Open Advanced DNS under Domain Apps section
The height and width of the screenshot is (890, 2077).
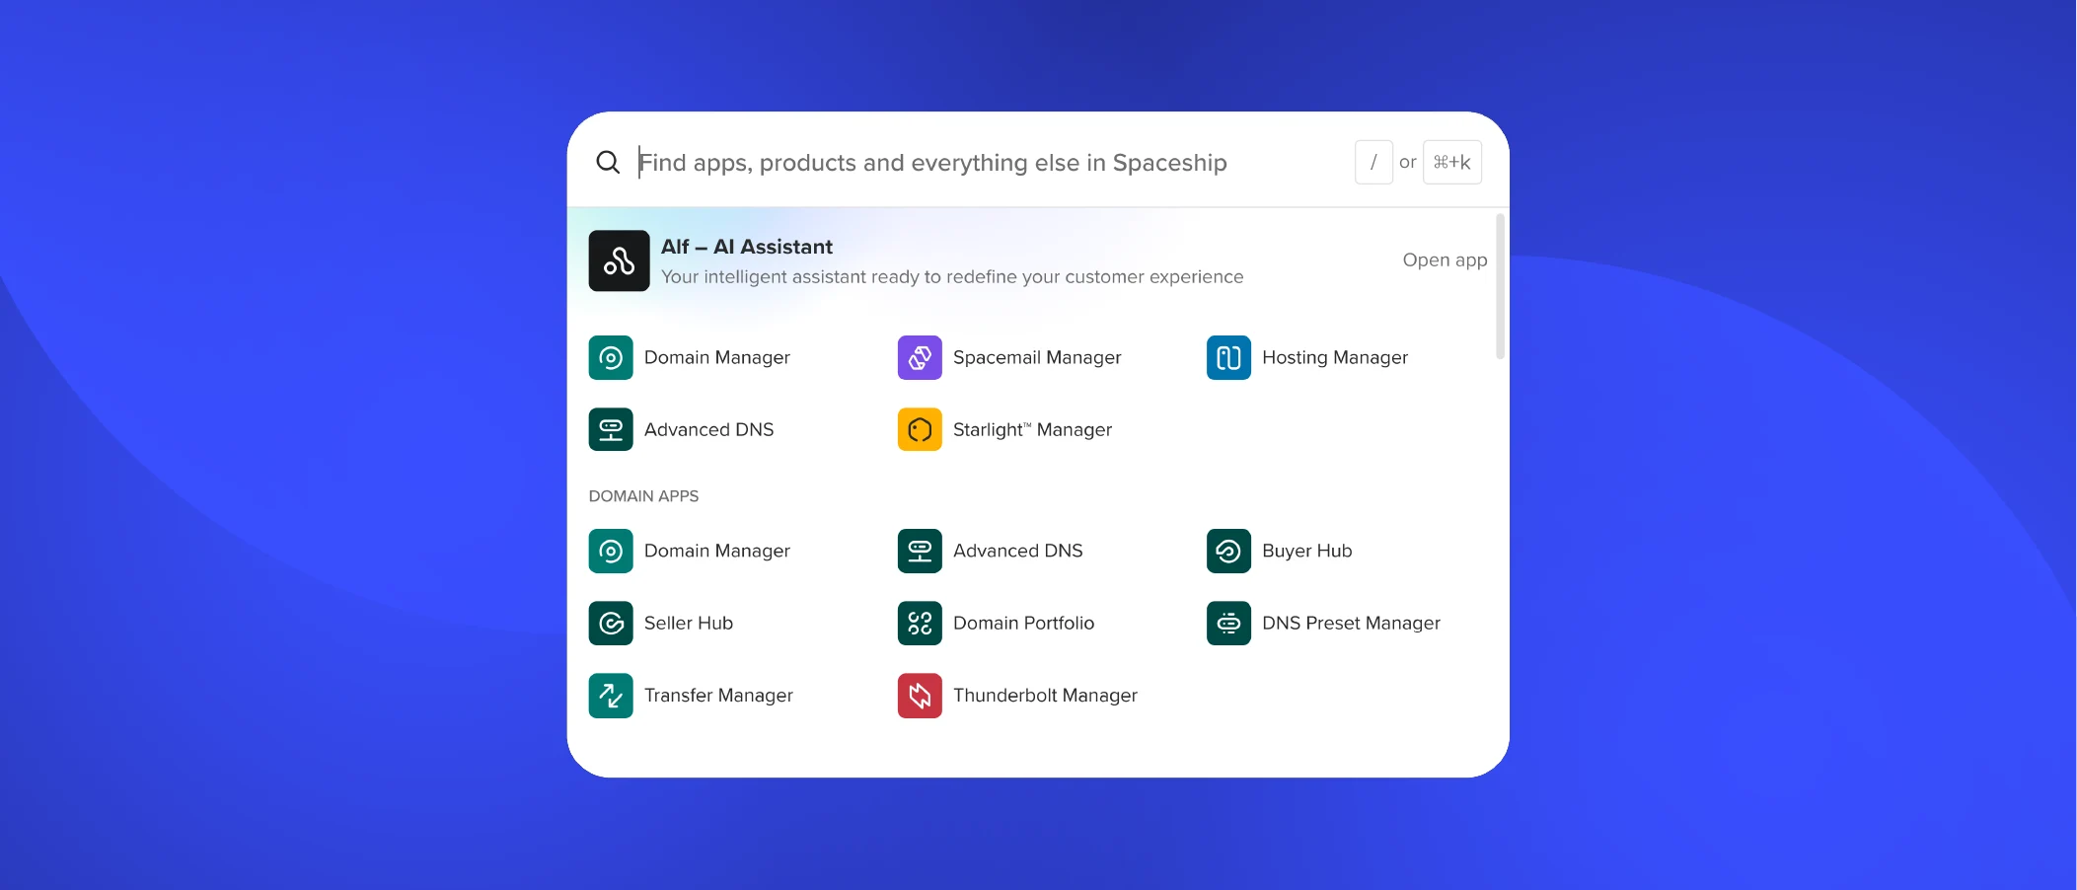click(x=1017, y=551)
